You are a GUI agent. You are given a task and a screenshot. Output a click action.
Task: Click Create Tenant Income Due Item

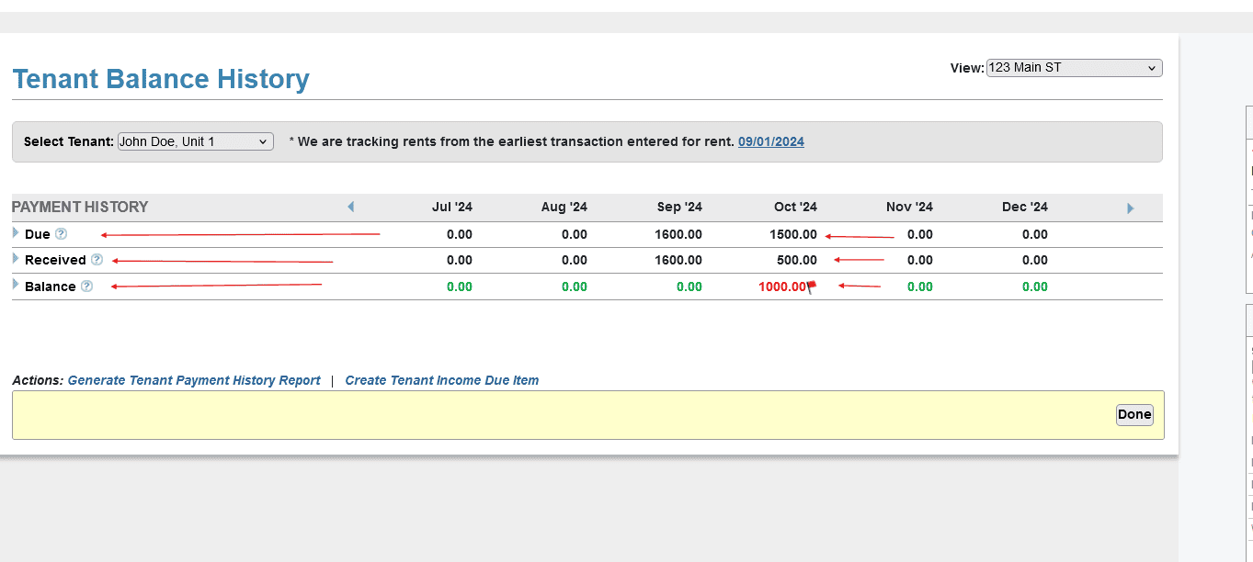click(x=441, y=380)
